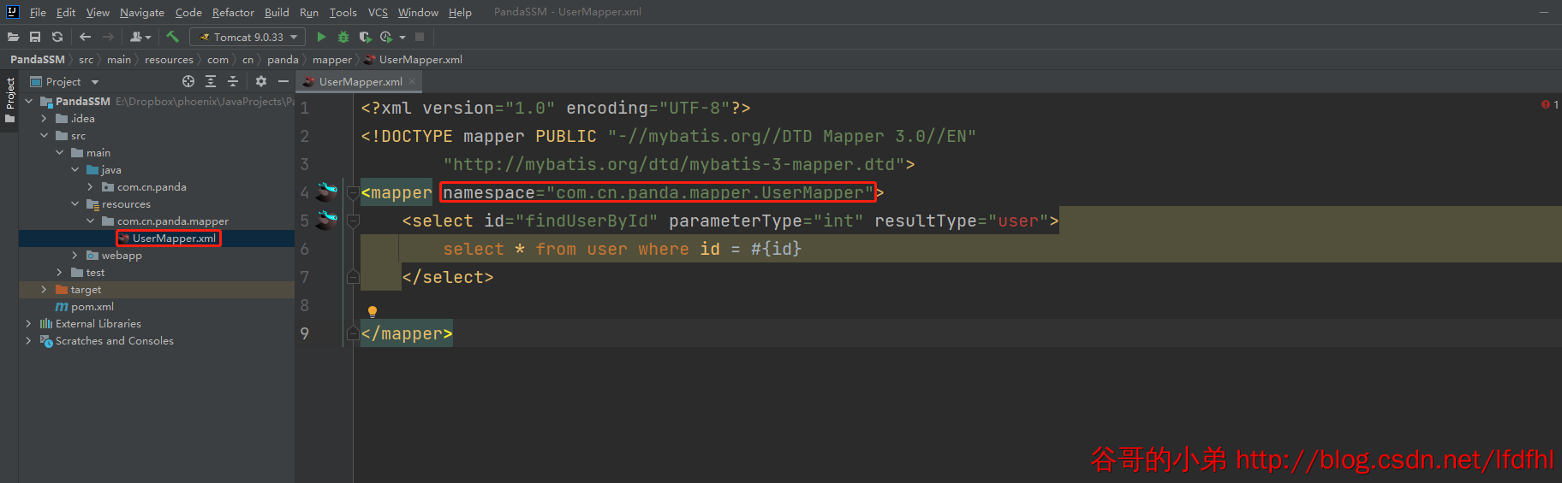Expand the webapp folder
The image size is (1562, 483).
coord(75,255)
